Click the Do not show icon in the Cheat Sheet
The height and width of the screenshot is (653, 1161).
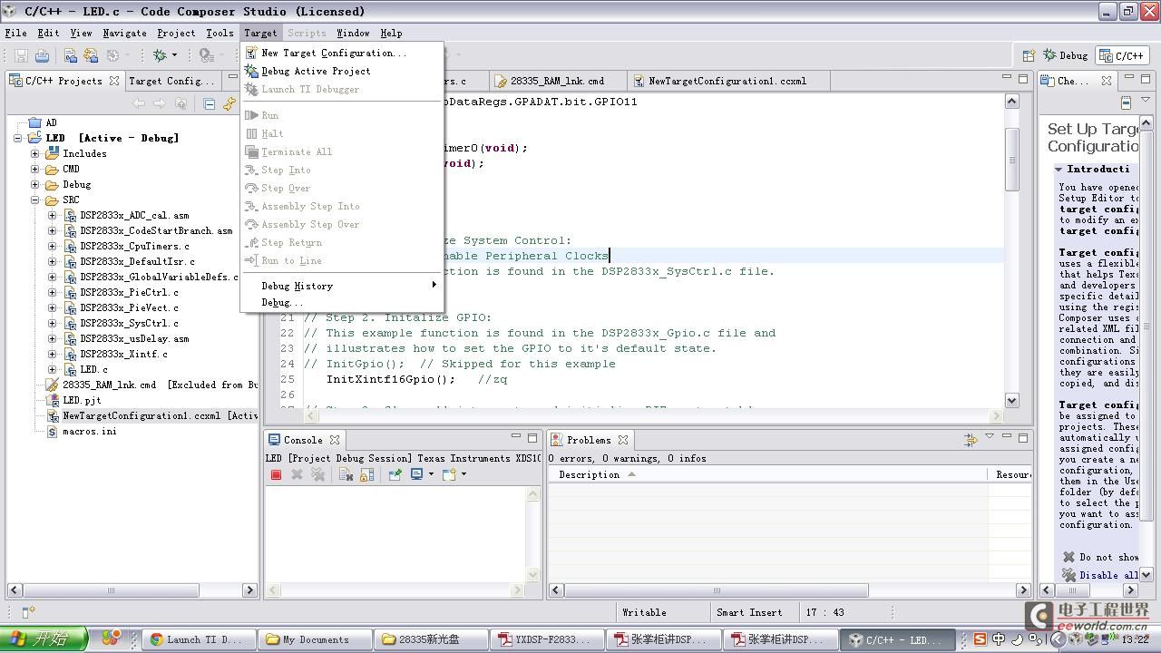click(x=1068, y=558)
